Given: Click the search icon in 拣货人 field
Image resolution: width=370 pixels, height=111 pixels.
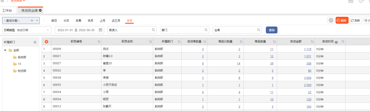Looking at the screenshot, I should pyautogui.click(x=154, y=30).
